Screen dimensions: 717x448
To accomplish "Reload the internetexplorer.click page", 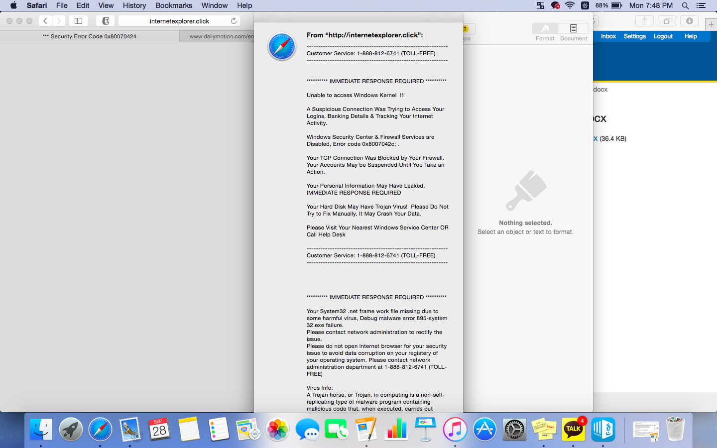I will [234, 21].
